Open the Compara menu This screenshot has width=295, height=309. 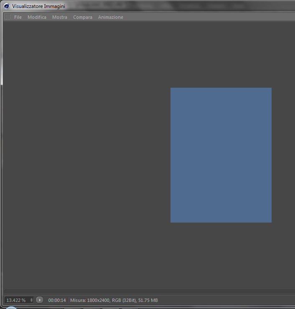coord(83,17)
